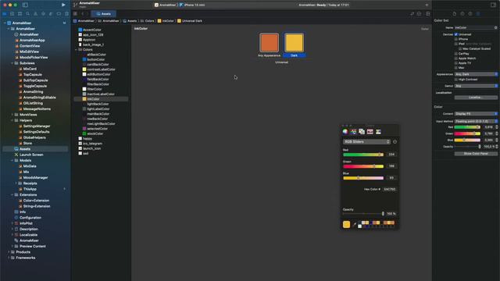Open the Source Control navigator icon
This screenshot has width=500, height=281.
tap(12, 14)
